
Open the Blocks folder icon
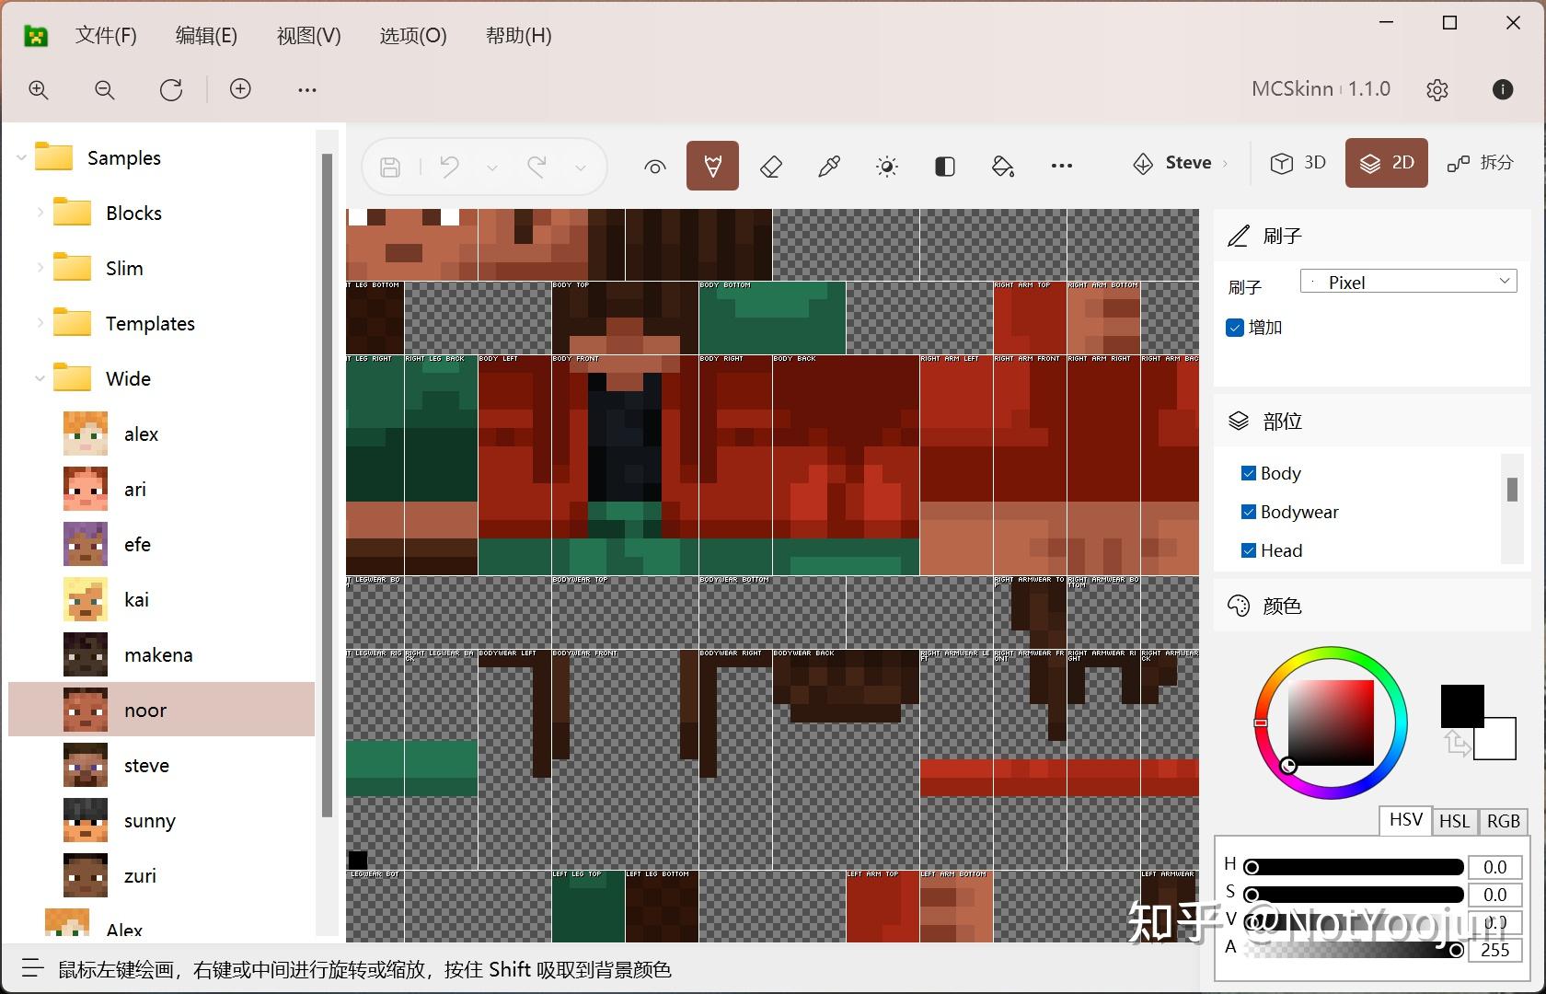[72, 213]
